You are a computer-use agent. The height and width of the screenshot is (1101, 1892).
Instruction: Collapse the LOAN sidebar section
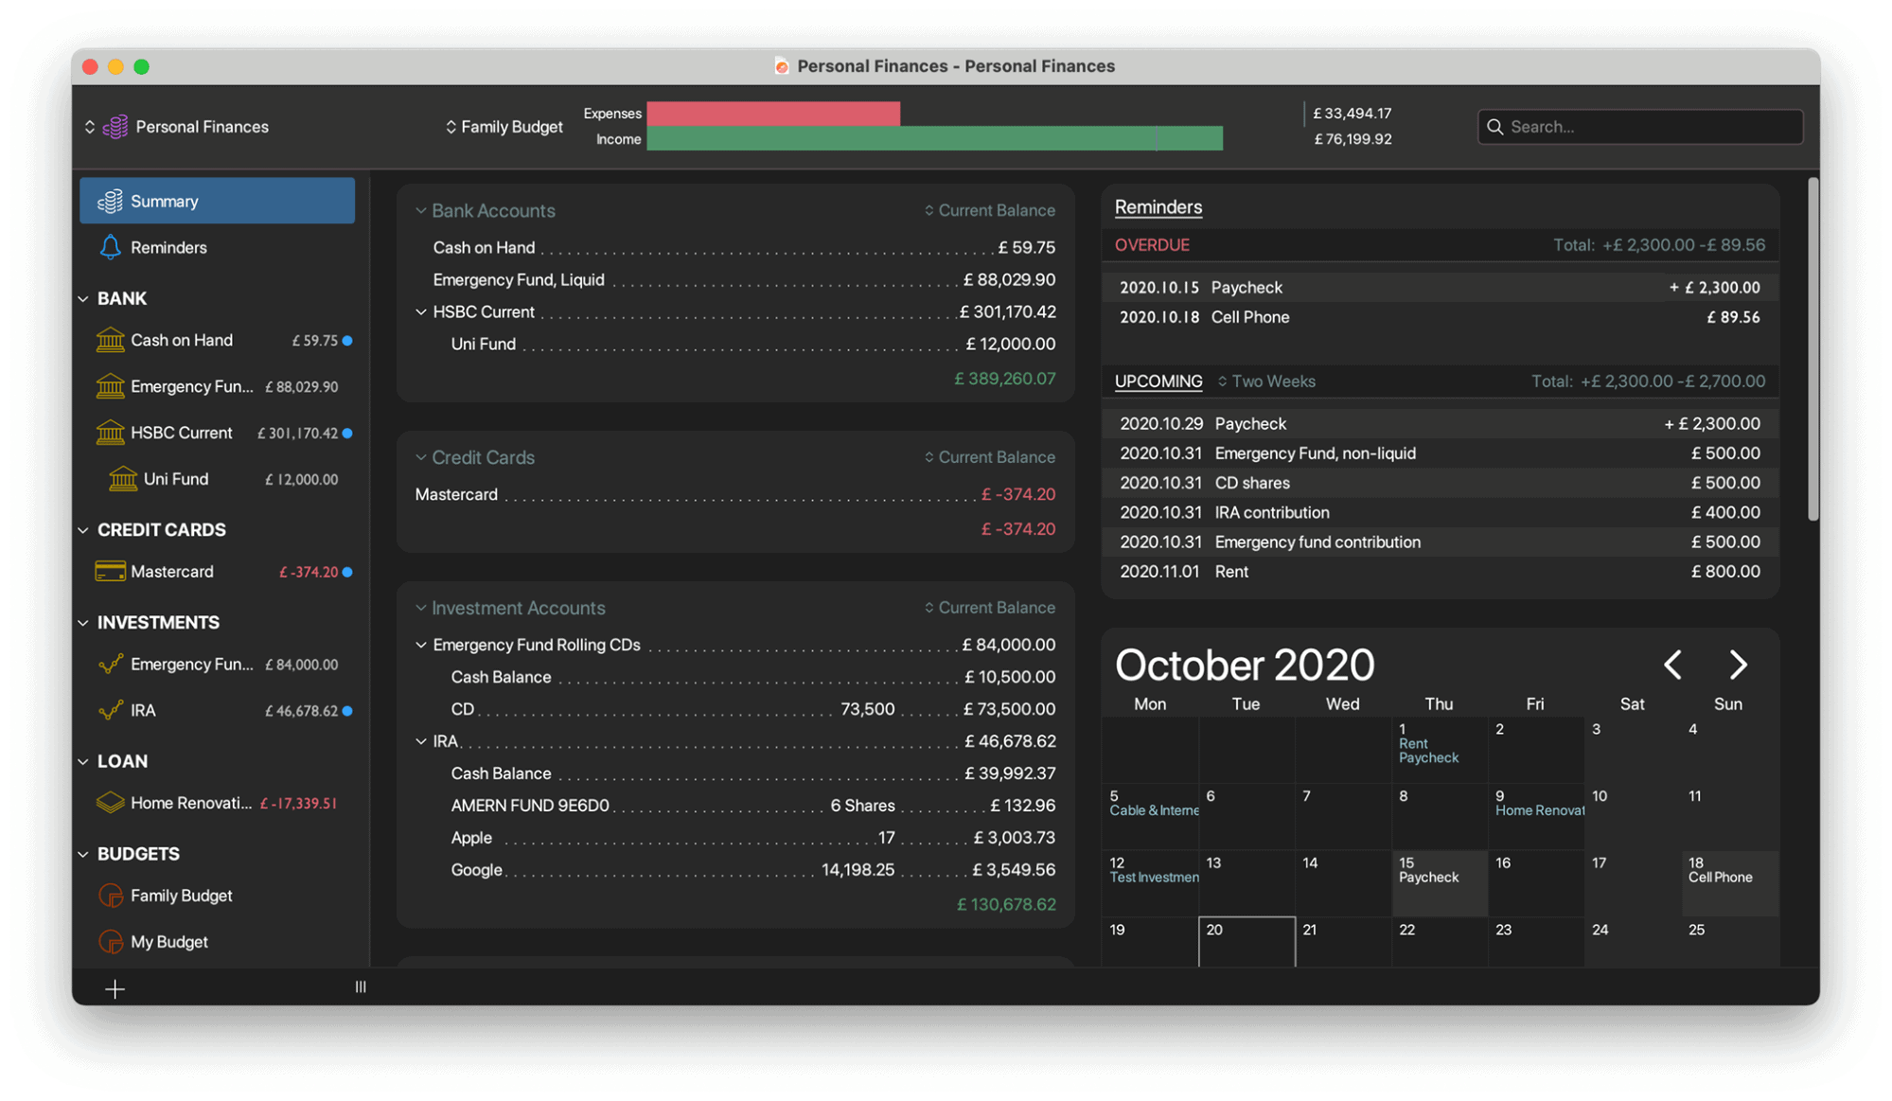tap(83, 762)
